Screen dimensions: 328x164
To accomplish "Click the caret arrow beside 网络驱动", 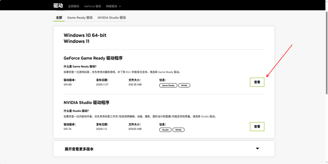I will (120, 6).
